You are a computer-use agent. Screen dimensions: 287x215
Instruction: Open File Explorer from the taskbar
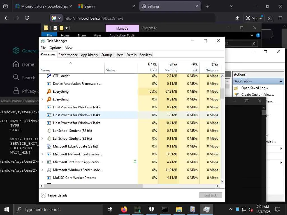pyautogui.click(x=179, y=209)
